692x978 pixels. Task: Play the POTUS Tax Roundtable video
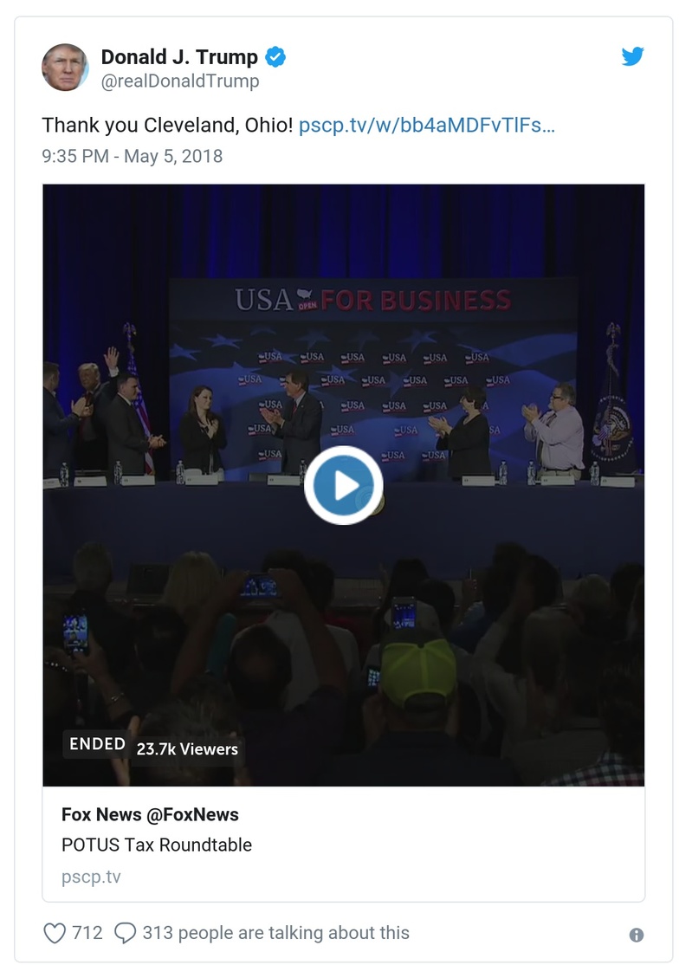tap(343, 484)
